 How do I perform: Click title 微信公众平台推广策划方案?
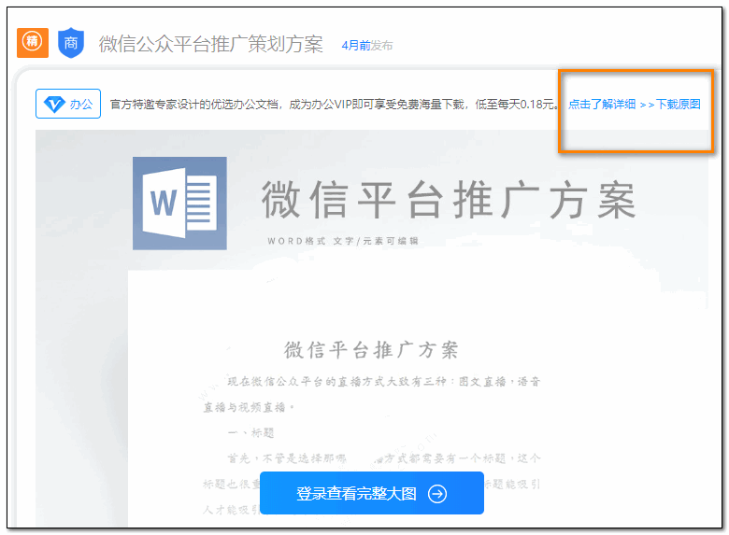tap(210, 44)
